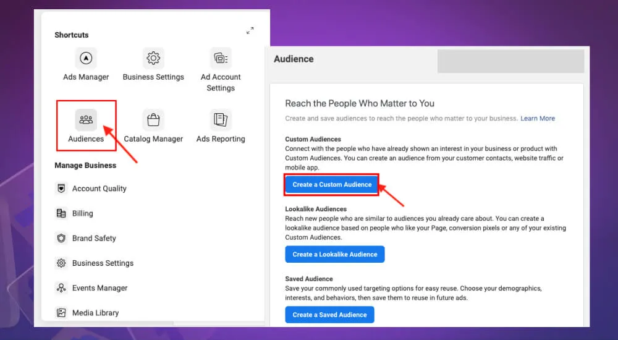Click the Ad Account Settings label
The height and width of the screenshot is (340, 618).
(x=221, y=82)
